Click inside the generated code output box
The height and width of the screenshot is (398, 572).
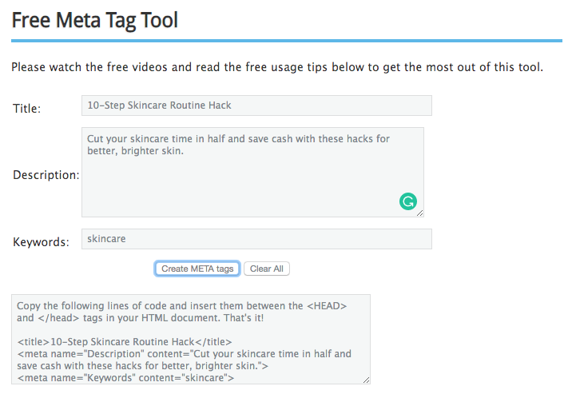[x=191, y=340]
